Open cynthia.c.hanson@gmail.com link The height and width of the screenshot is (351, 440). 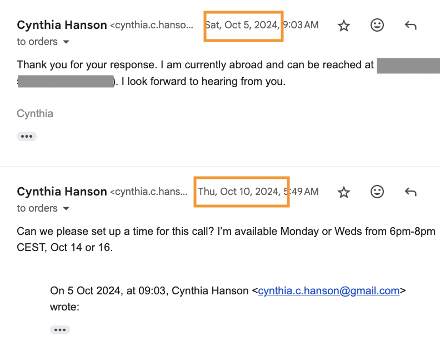(328, 291)
